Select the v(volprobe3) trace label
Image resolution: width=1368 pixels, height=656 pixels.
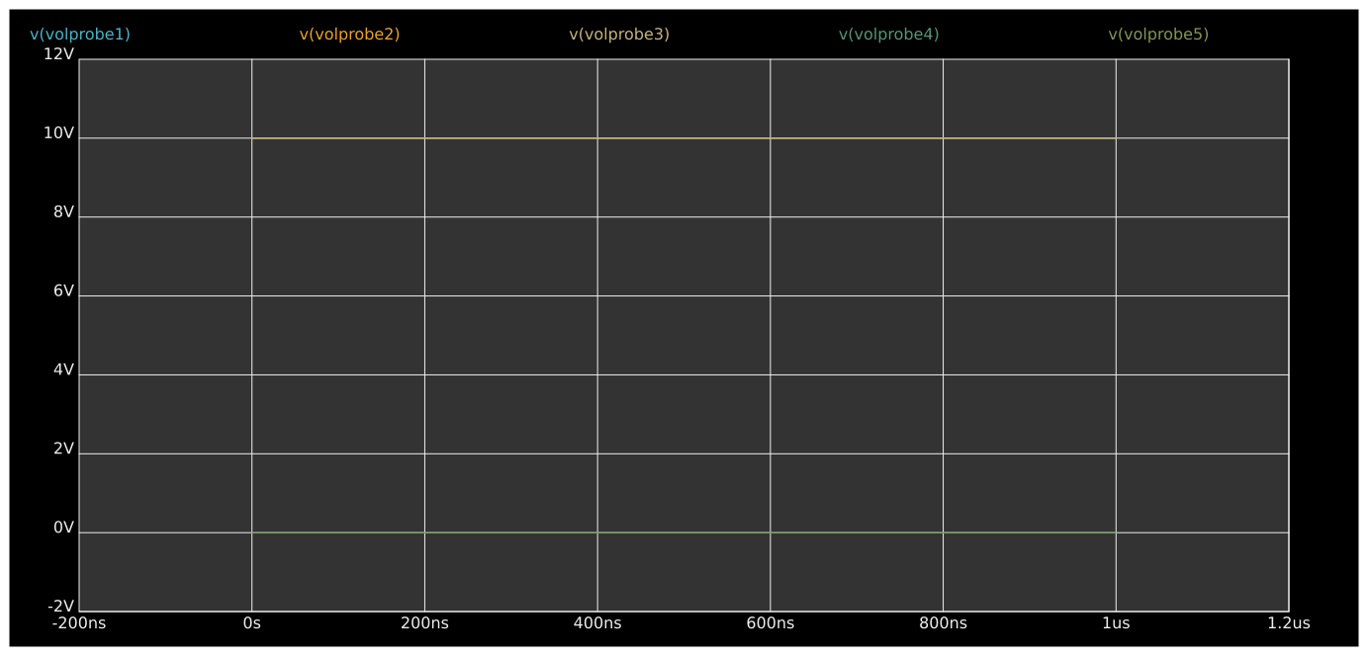pyautogui.click(x=619, y=35)
